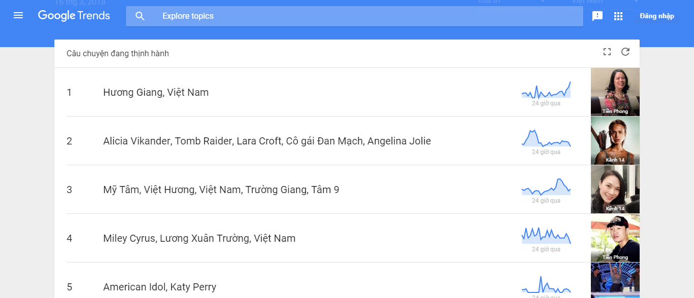Open the American Idol, Katy Perry story
694x298 pixels.
click(160, 287)
